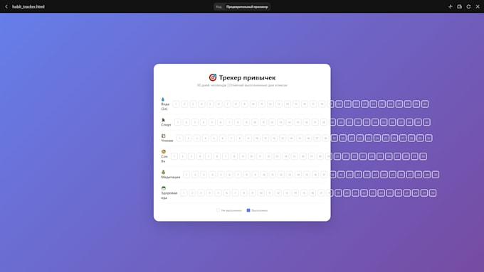Click the Здоровая еда habit label

[x=169, y=195]
